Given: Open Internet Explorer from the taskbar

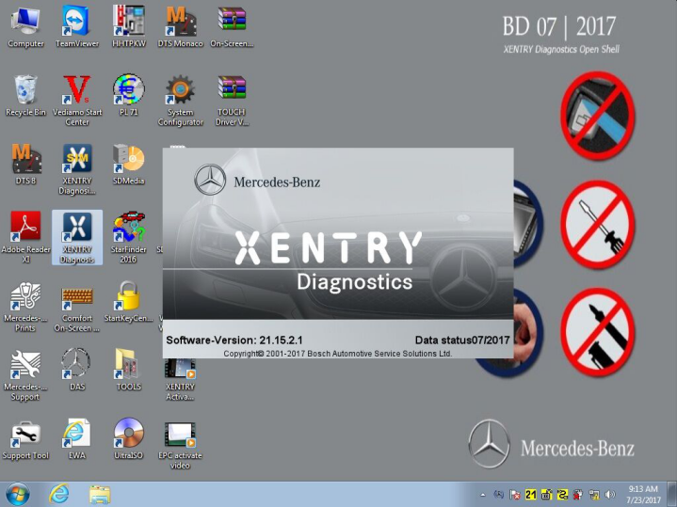Looking at the screenshot, I should [x=58, y=494].
